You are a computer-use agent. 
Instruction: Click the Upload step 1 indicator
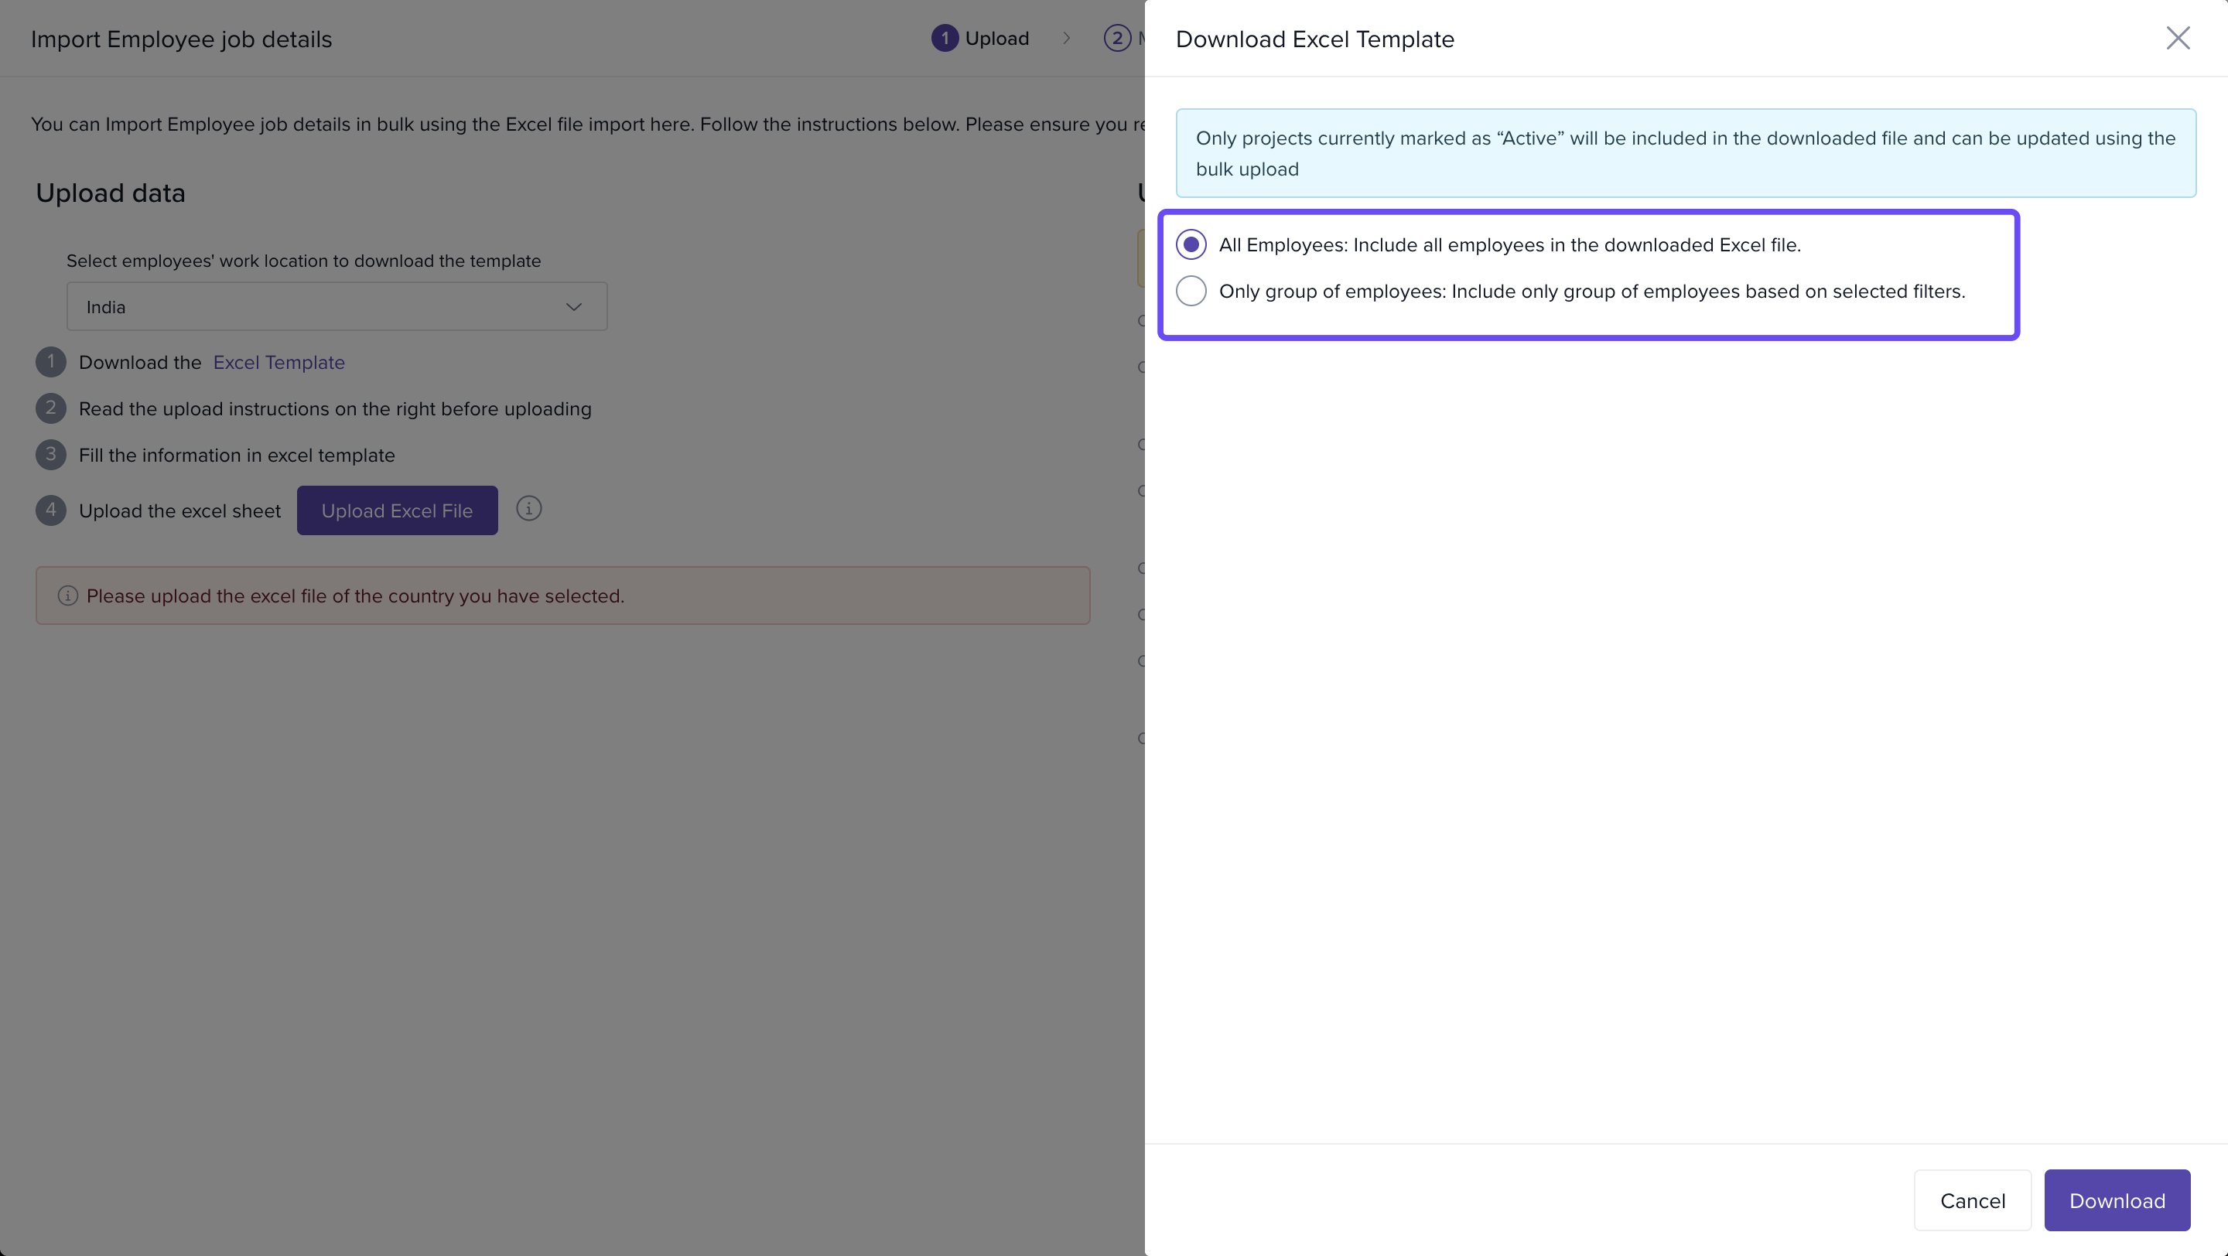click(945, 38)
